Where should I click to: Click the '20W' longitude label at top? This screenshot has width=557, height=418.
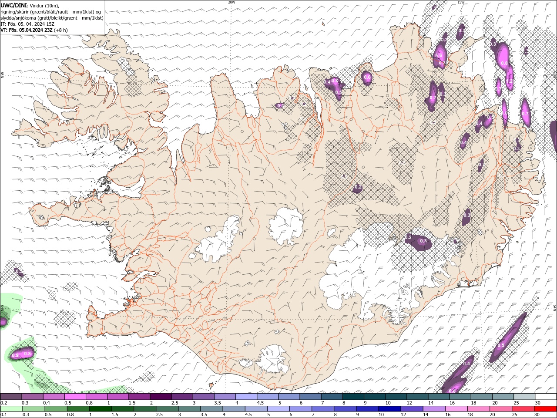232,2
